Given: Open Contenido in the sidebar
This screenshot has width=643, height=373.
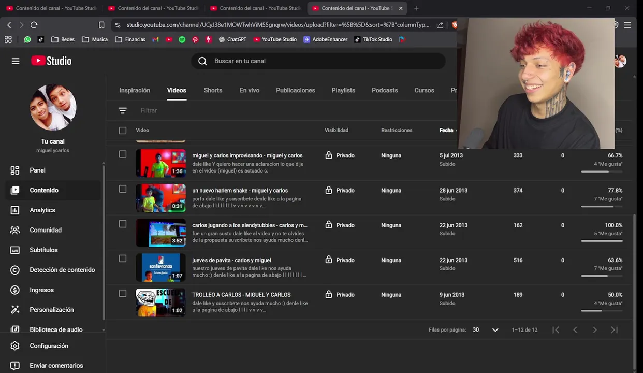Looking at the screenshot, I should point(53,190).
